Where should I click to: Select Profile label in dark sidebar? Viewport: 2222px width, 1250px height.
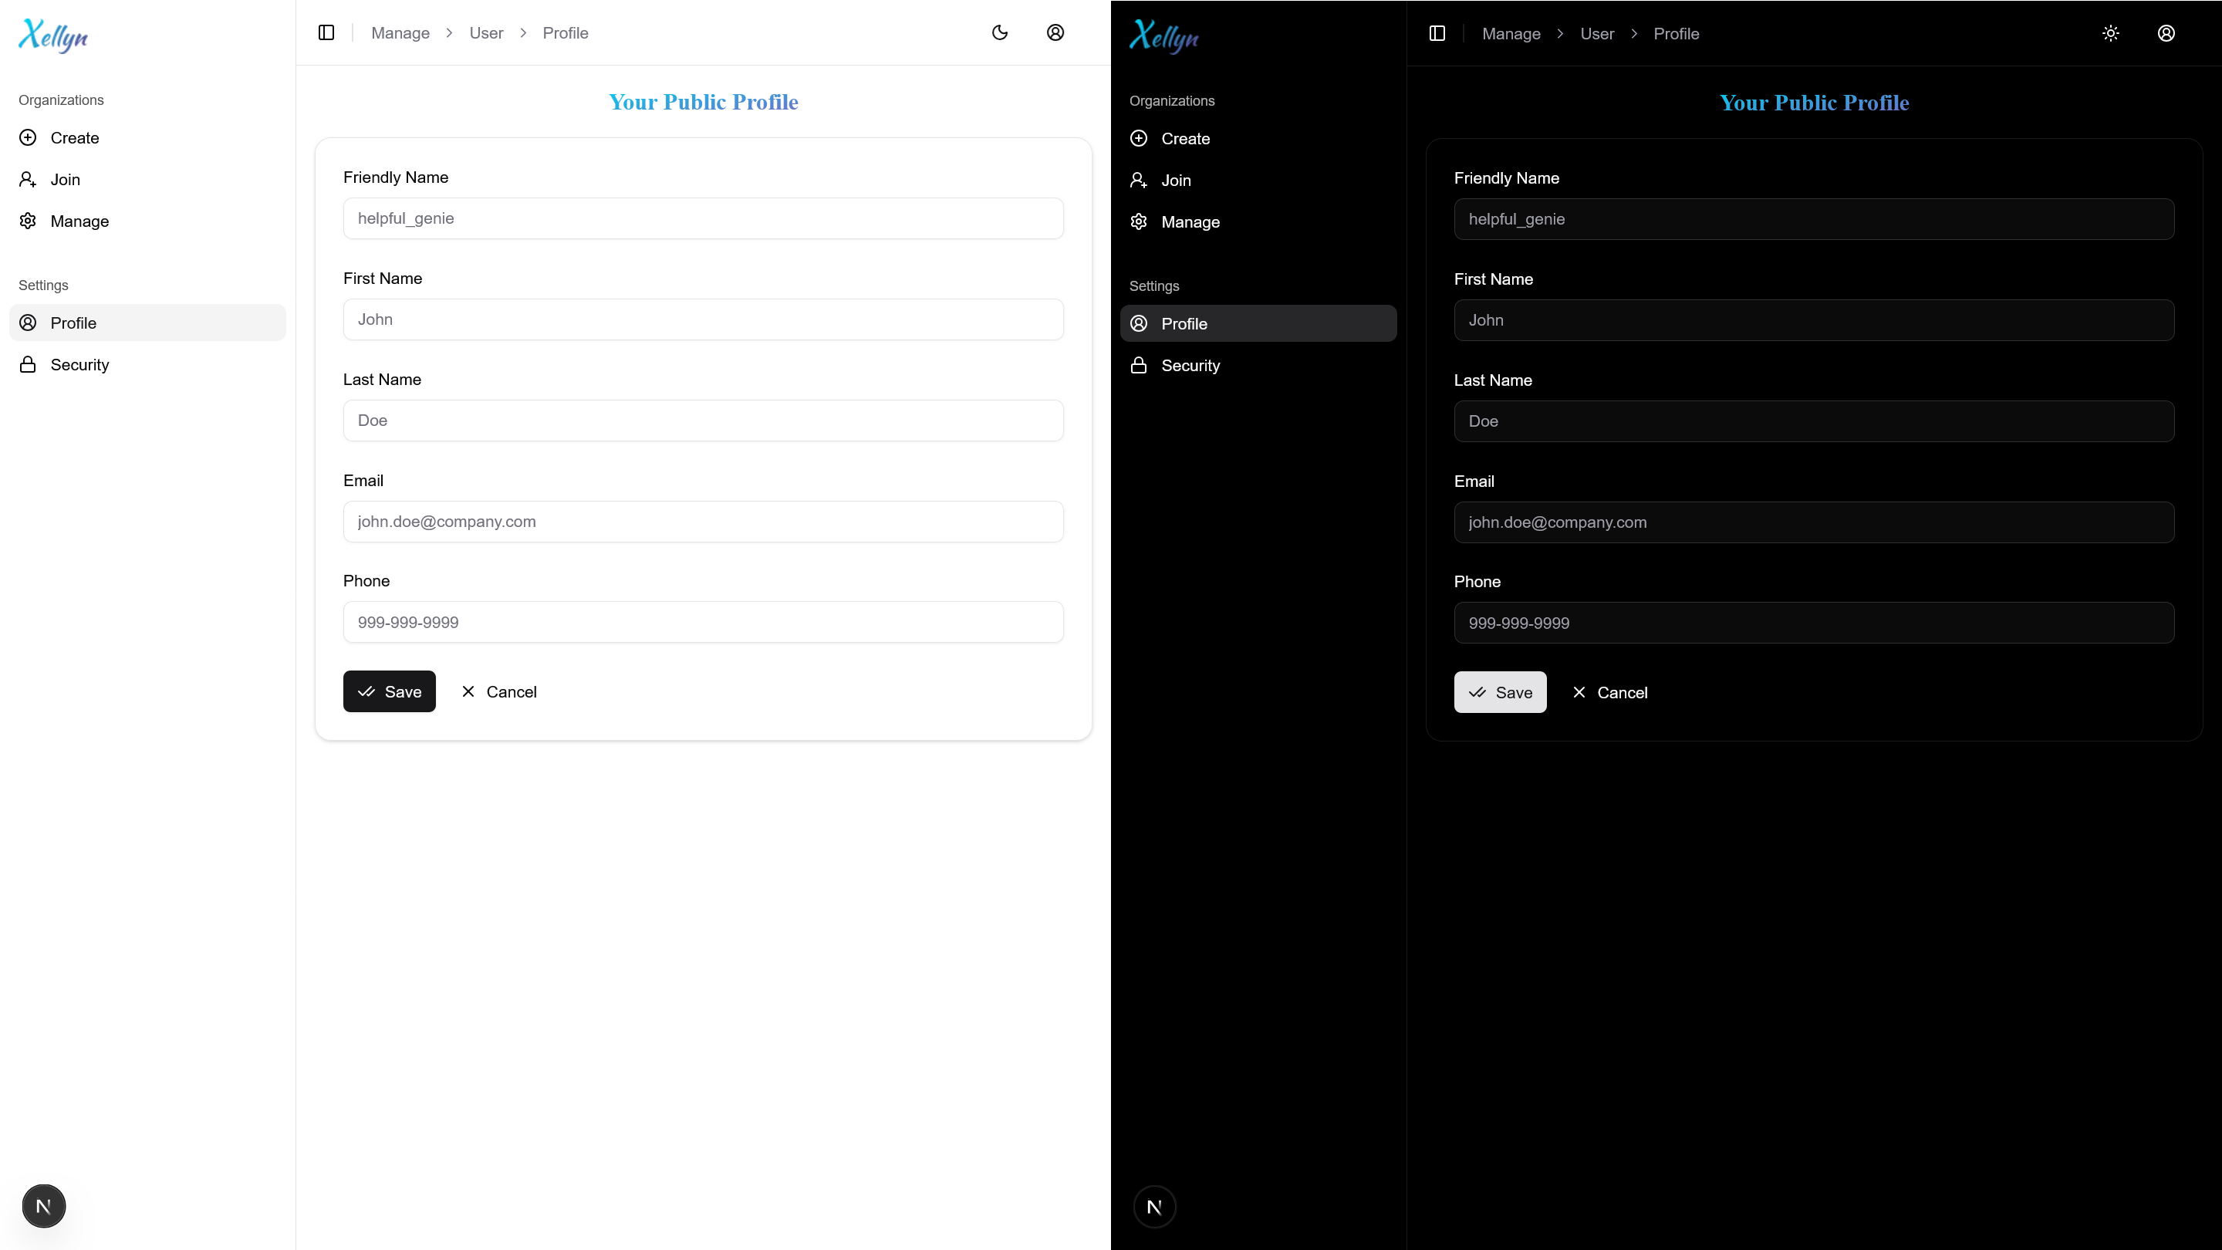point(1184,323)
